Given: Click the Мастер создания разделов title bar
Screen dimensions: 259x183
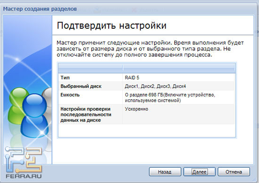Looking at the screenshot, I should [40, 9].
